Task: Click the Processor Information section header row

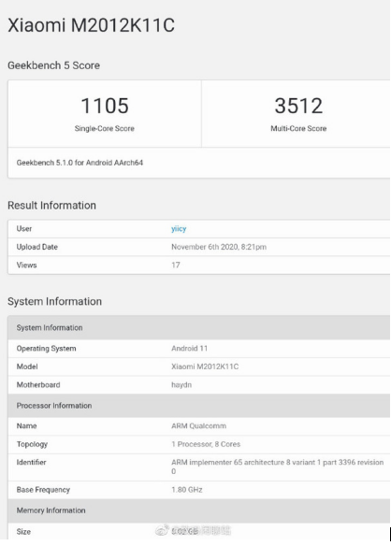Action: [x=198, y=406]
